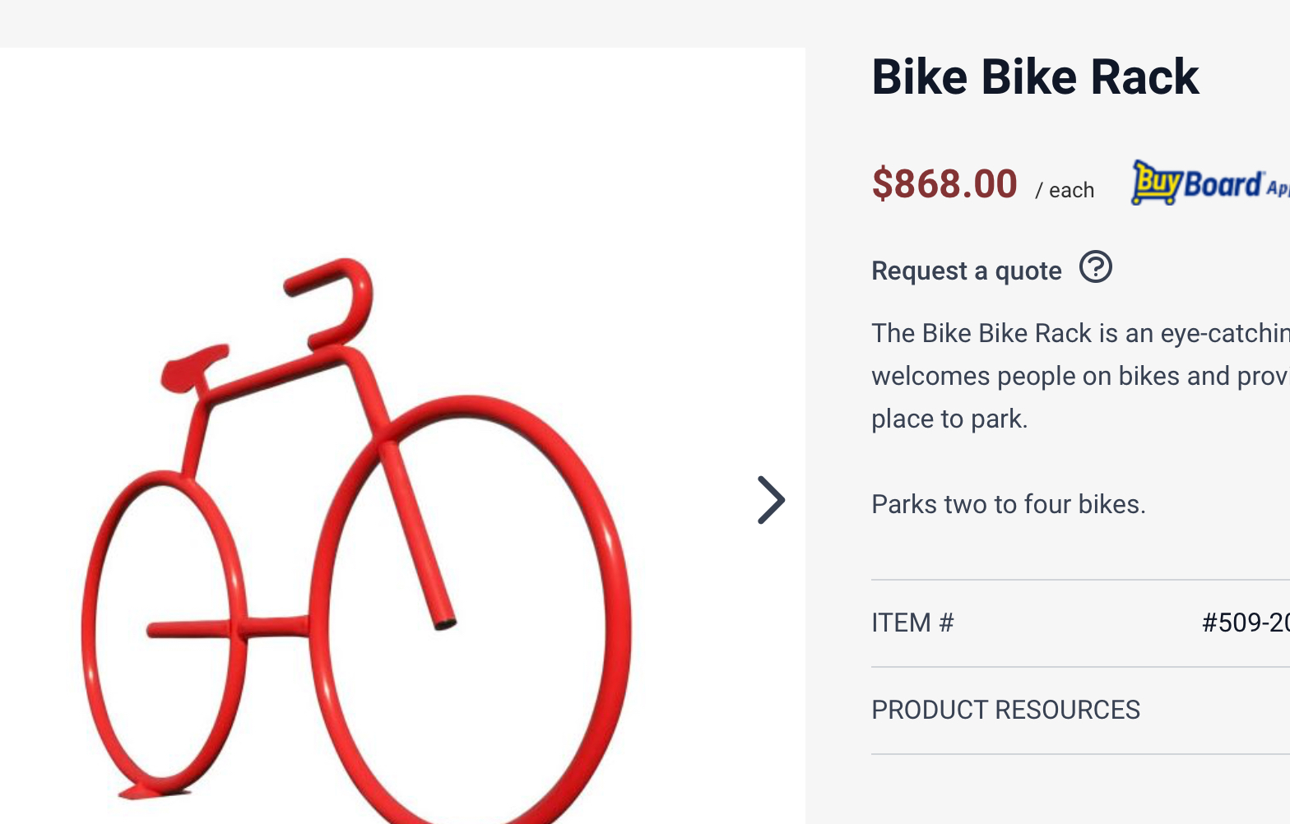
Task: Select the Bike Bike Rack product title
Action: point(1035,77)
